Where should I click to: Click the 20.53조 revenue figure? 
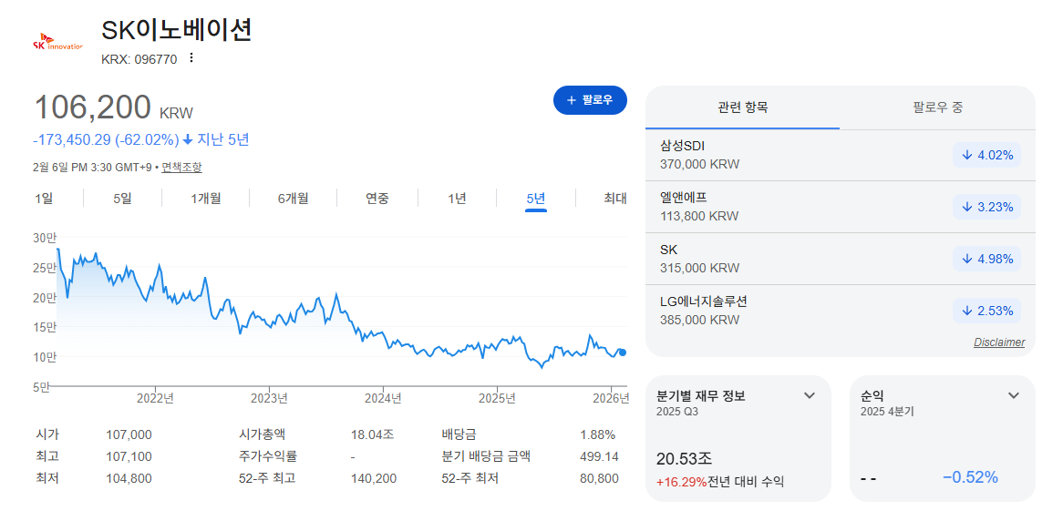click(x=684, y=459)
